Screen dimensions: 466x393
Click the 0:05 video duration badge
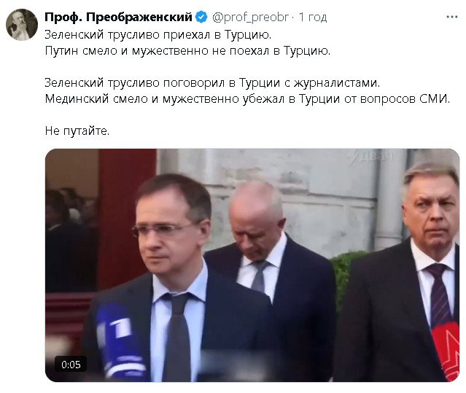(71, 364)
